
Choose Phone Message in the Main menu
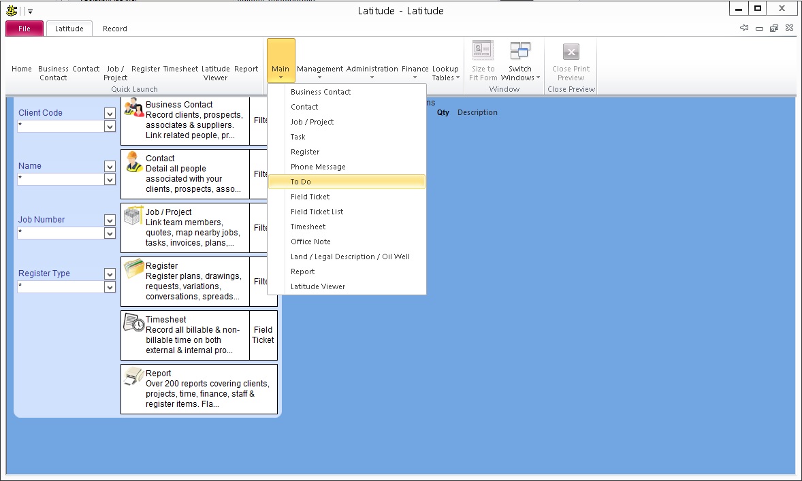tap(318, 167)
